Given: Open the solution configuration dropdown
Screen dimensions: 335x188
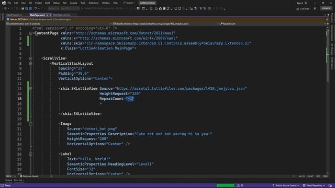Looking at the screenshot, I should click(53, 8).
